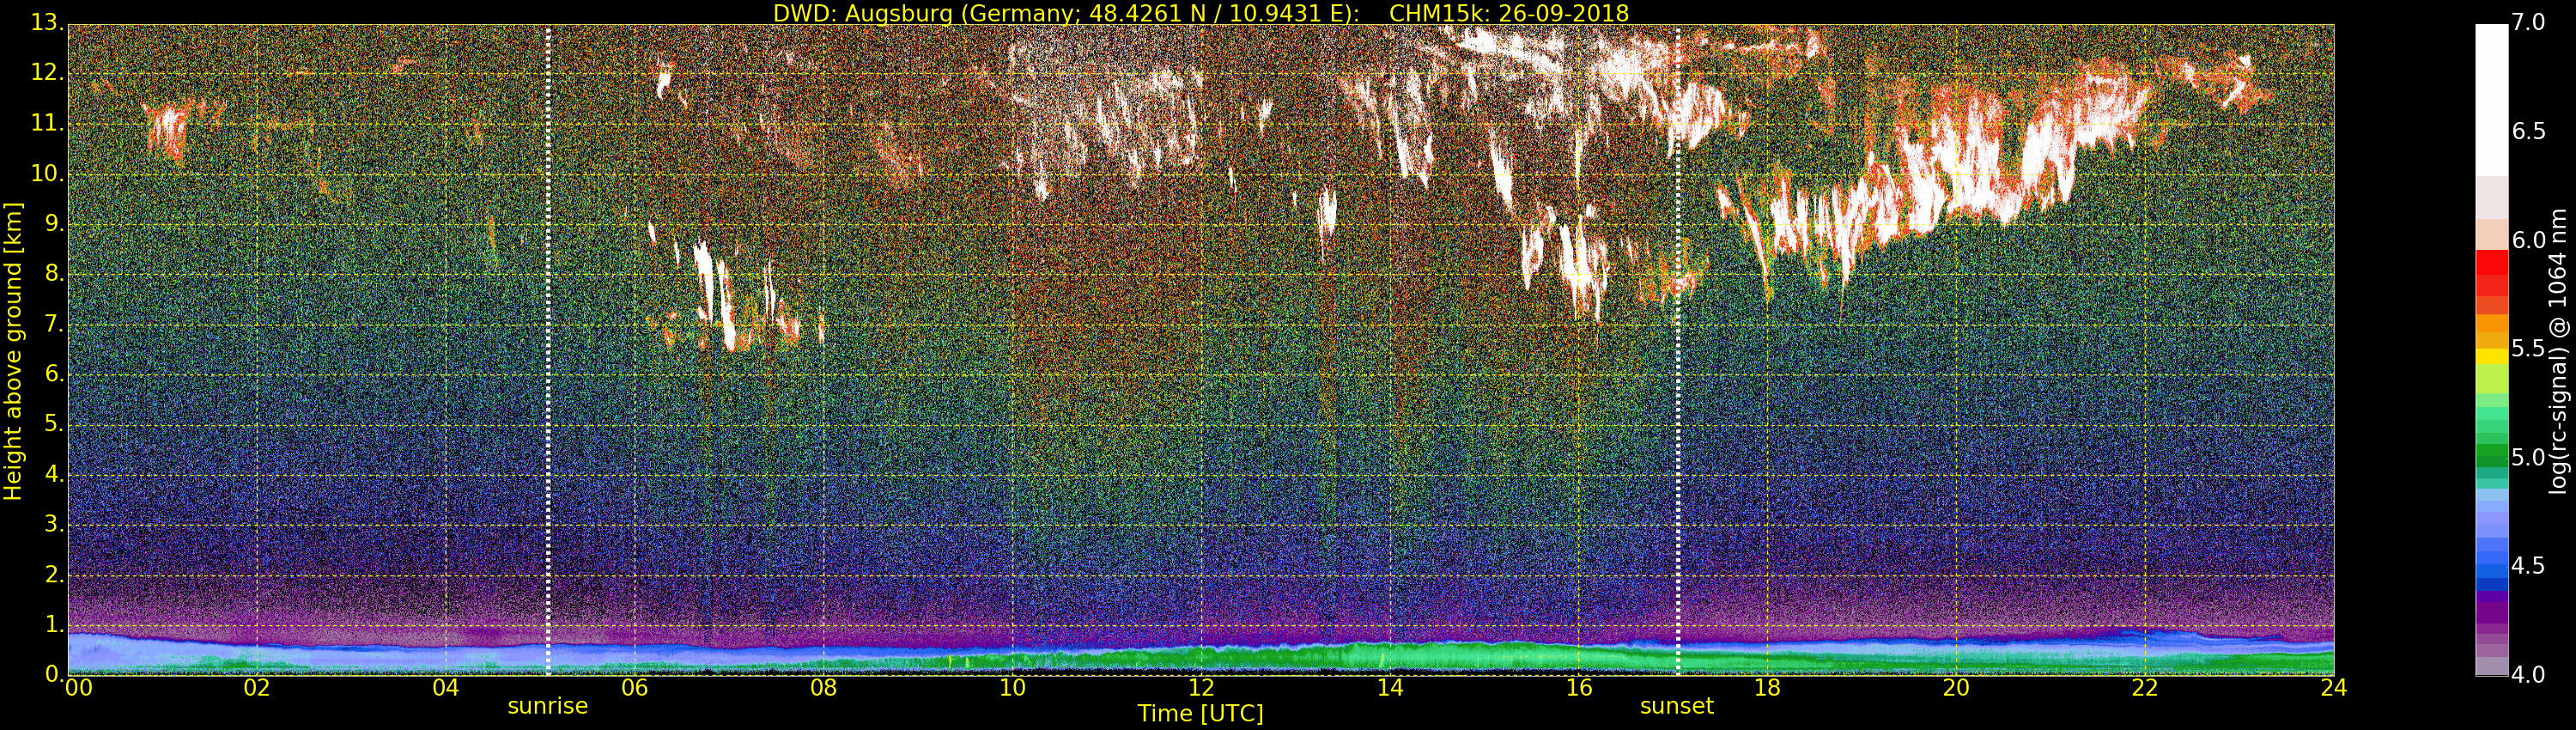Click the 'Height above ground [km]' axis label
The height and width of the screenshot is (730, 2576).
coord(13,350)
